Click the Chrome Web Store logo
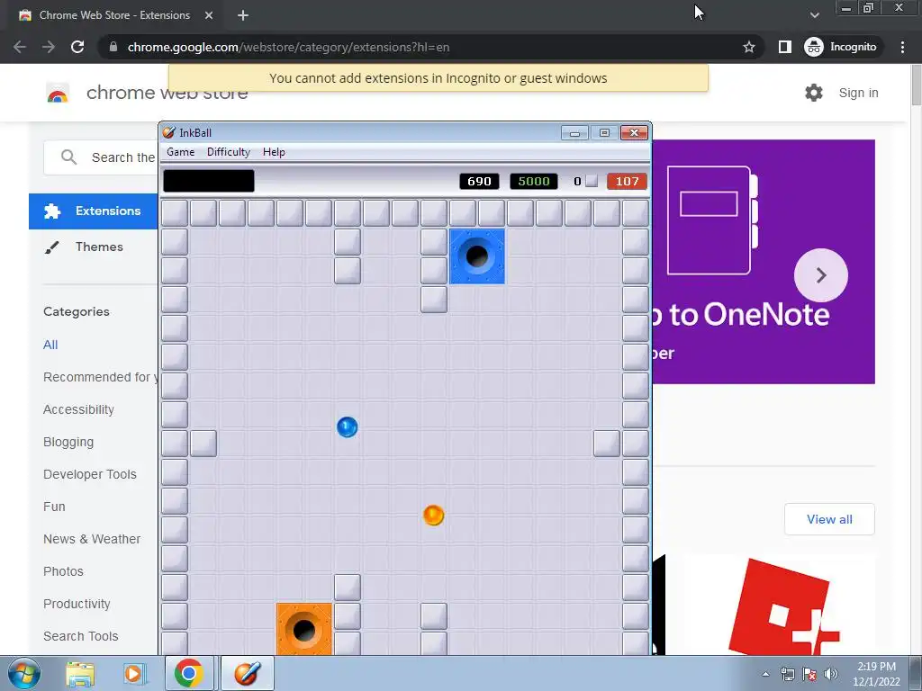Viewport: 922px width, 691px height. click(58, 93)
